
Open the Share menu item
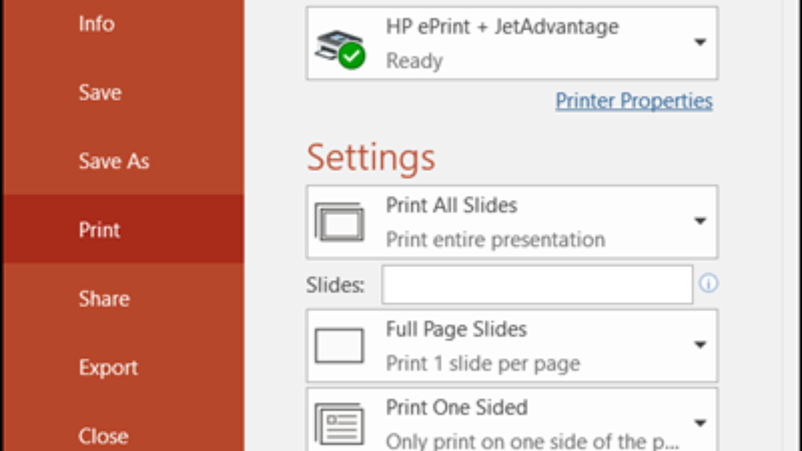(x=104, y=299)
